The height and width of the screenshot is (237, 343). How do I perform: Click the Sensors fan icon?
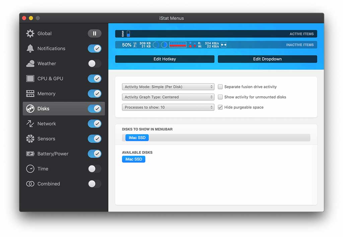tap(30, 139)
